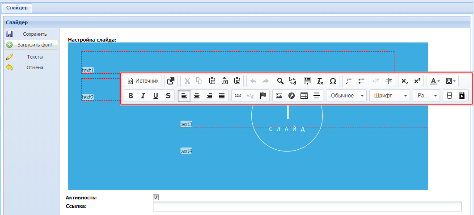Click Сохранить to save the slide
Image resolution: width=474 pixels, height=215 pixels.
(34, 34)
